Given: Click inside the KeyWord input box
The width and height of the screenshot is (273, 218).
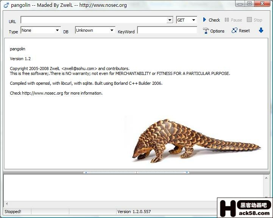Looking at the screenshot, I should [167, 30].
